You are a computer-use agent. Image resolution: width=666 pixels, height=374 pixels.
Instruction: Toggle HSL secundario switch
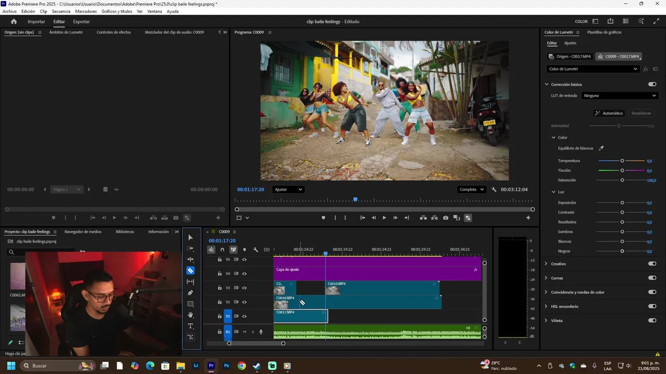click(652, 306)
